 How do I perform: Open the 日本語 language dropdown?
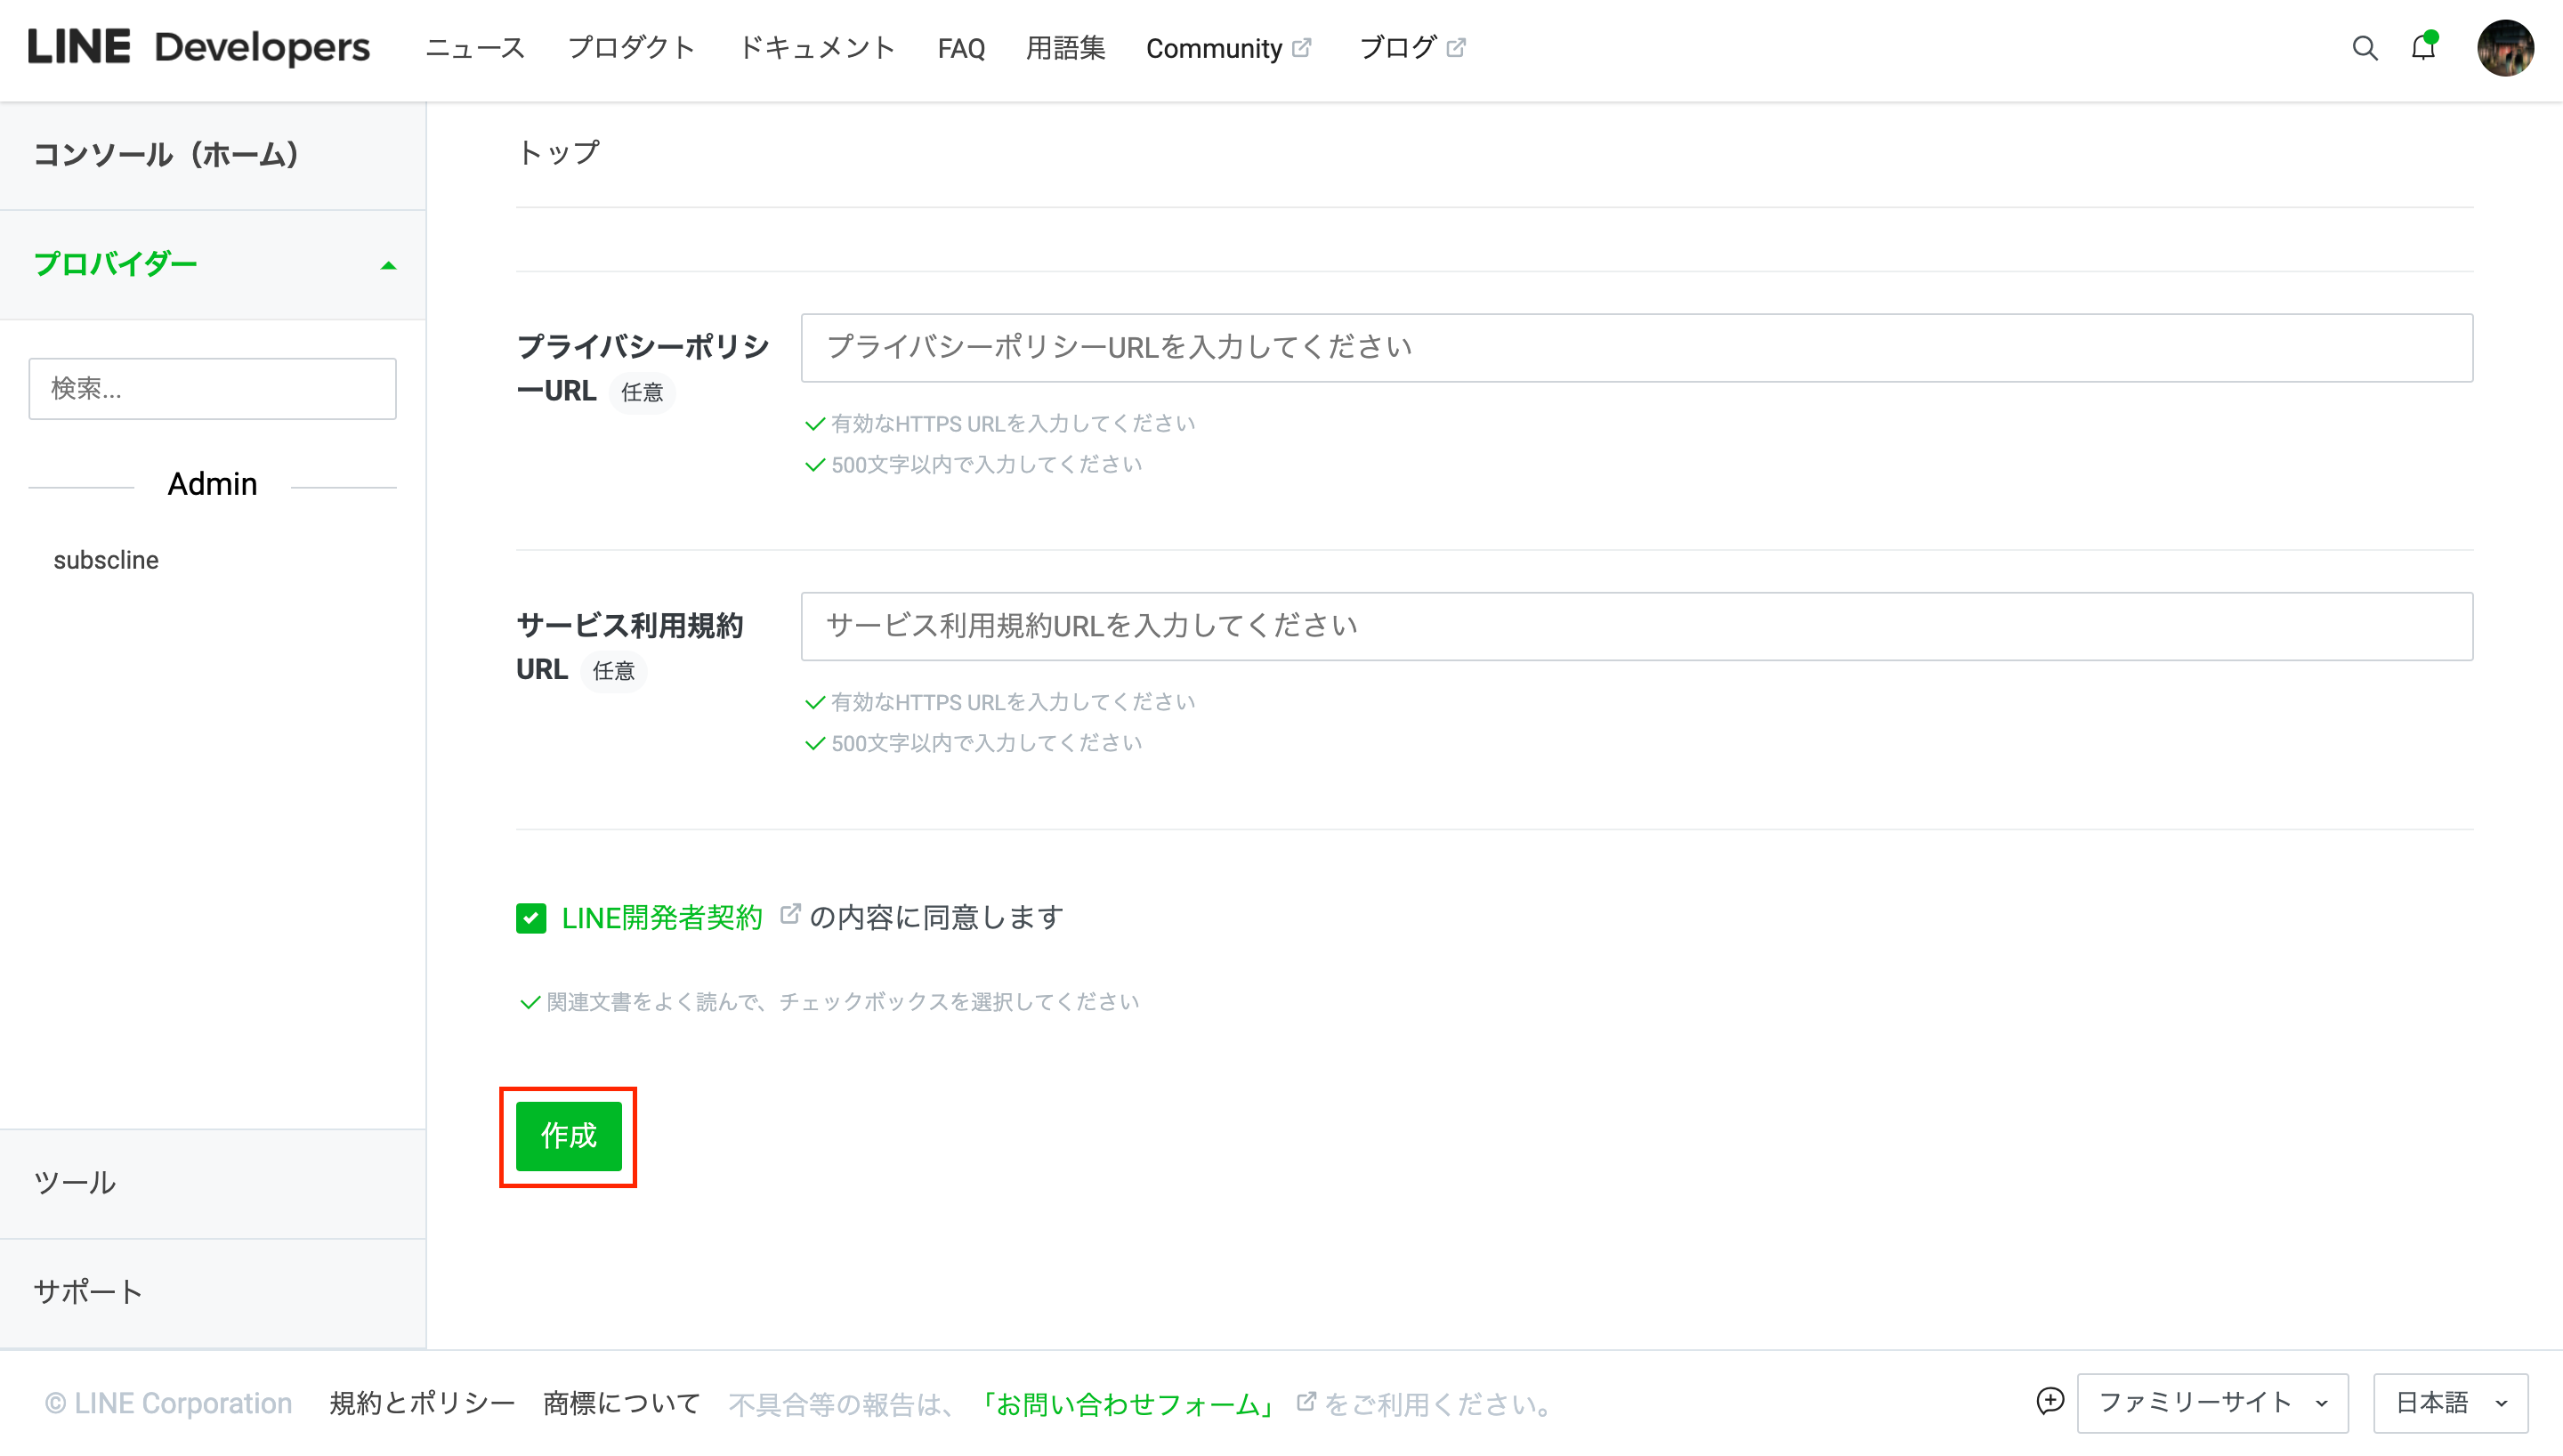tap(2450, 1403)
